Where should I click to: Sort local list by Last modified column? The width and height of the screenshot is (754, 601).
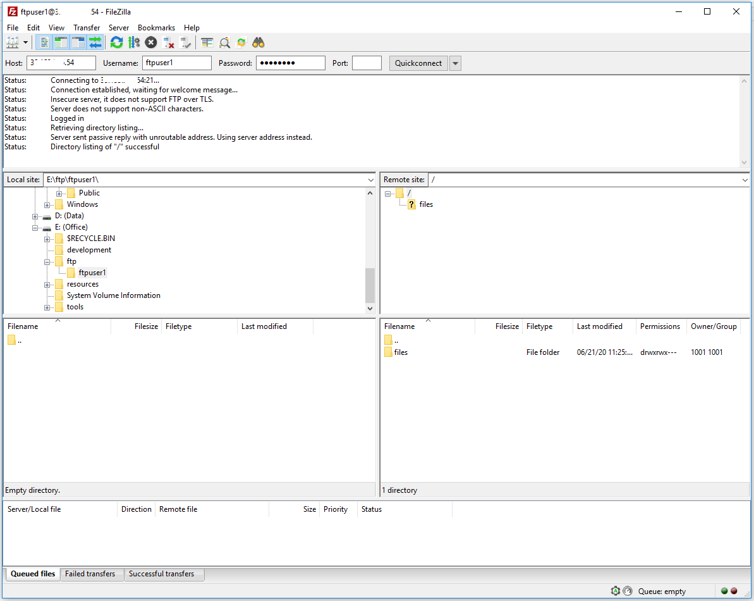pos(274,326)
